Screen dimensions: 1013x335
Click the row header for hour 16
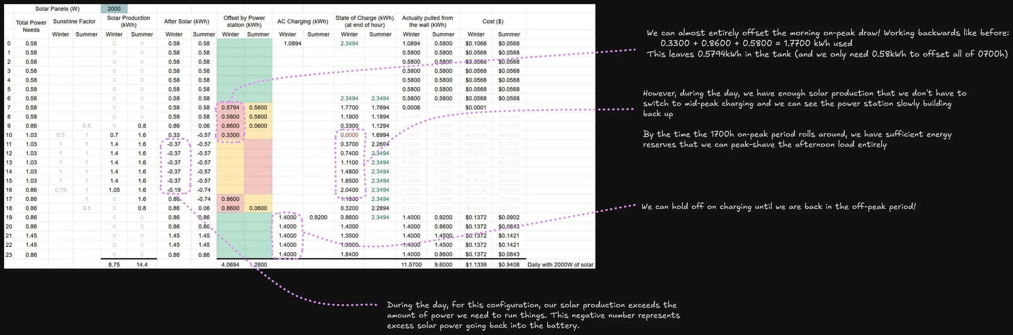pyautogui.click(x=9, y=190)
